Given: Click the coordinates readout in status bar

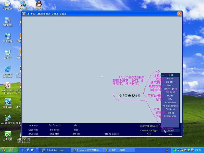Looking at the screenshot, I should (111, 134).
